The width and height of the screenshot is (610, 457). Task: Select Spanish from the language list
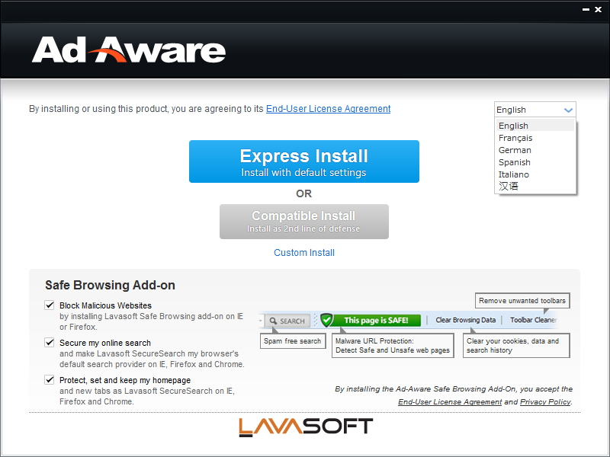tap(535, 162)
